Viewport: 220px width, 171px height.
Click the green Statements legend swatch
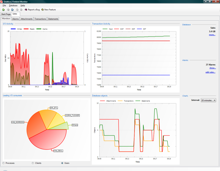click(x=138, y=101)
